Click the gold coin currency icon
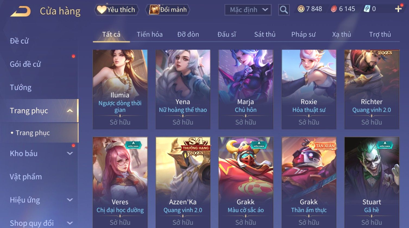 click(x=301, y=9)
